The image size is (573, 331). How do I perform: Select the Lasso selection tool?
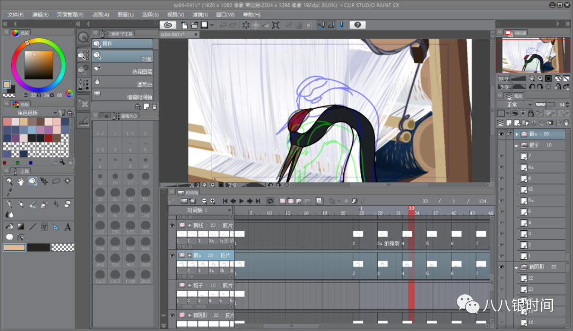tap(56, 181)
